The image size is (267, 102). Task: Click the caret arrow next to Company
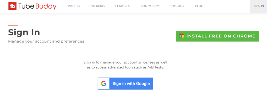[x=185, y=6]
